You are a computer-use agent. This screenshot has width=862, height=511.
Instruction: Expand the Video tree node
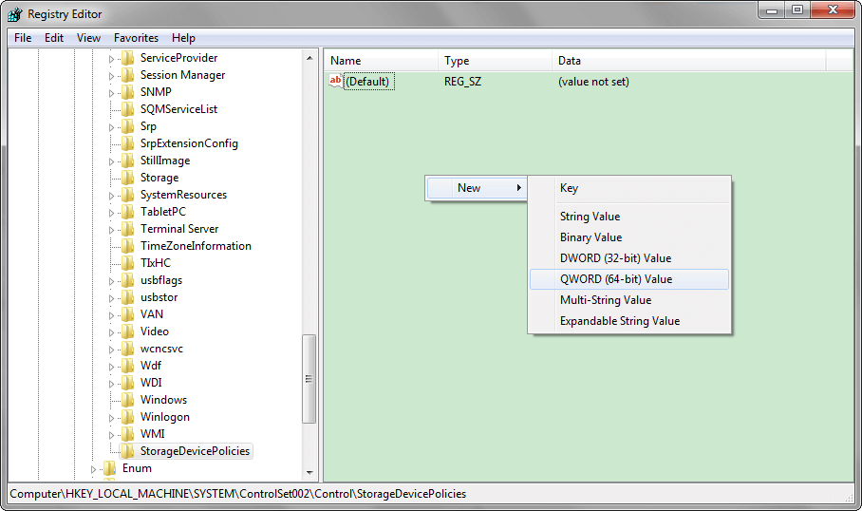[111, 331]
